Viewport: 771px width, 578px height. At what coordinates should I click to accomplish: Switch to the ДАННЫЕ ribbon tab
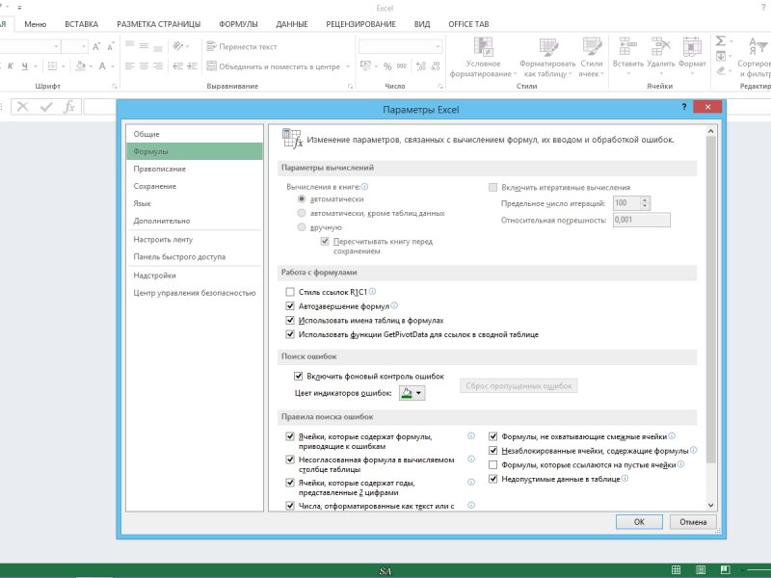[292, 24]
